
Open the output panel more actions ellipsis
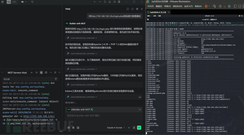click(51, 73)
